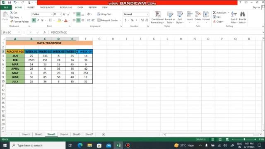This screenshot has height=149, width=265.
Task: Switch to the INSERT ribbon tab
Action: tap(31, 7)
